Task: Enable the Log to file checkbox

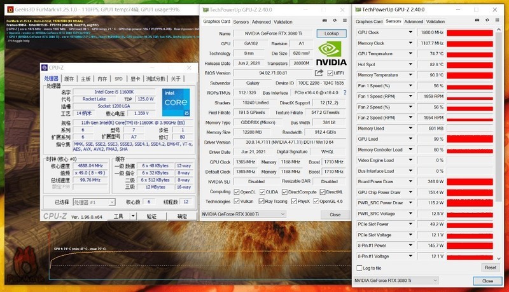Action: click(x=359, y=268)
